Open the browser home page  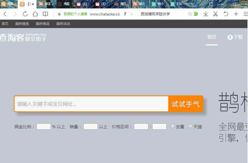35,14
